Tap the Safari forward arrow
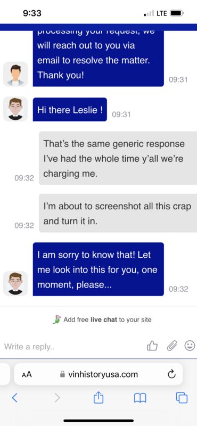The height and width of the screenshot is (426, 197). [x=57, y=398]
